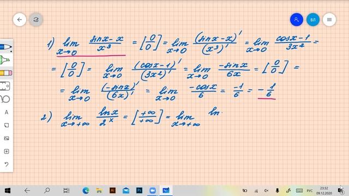This screenshot has height=196, width=349.
Task: Undo the last stroke
Action: click(x=7, y=164)
